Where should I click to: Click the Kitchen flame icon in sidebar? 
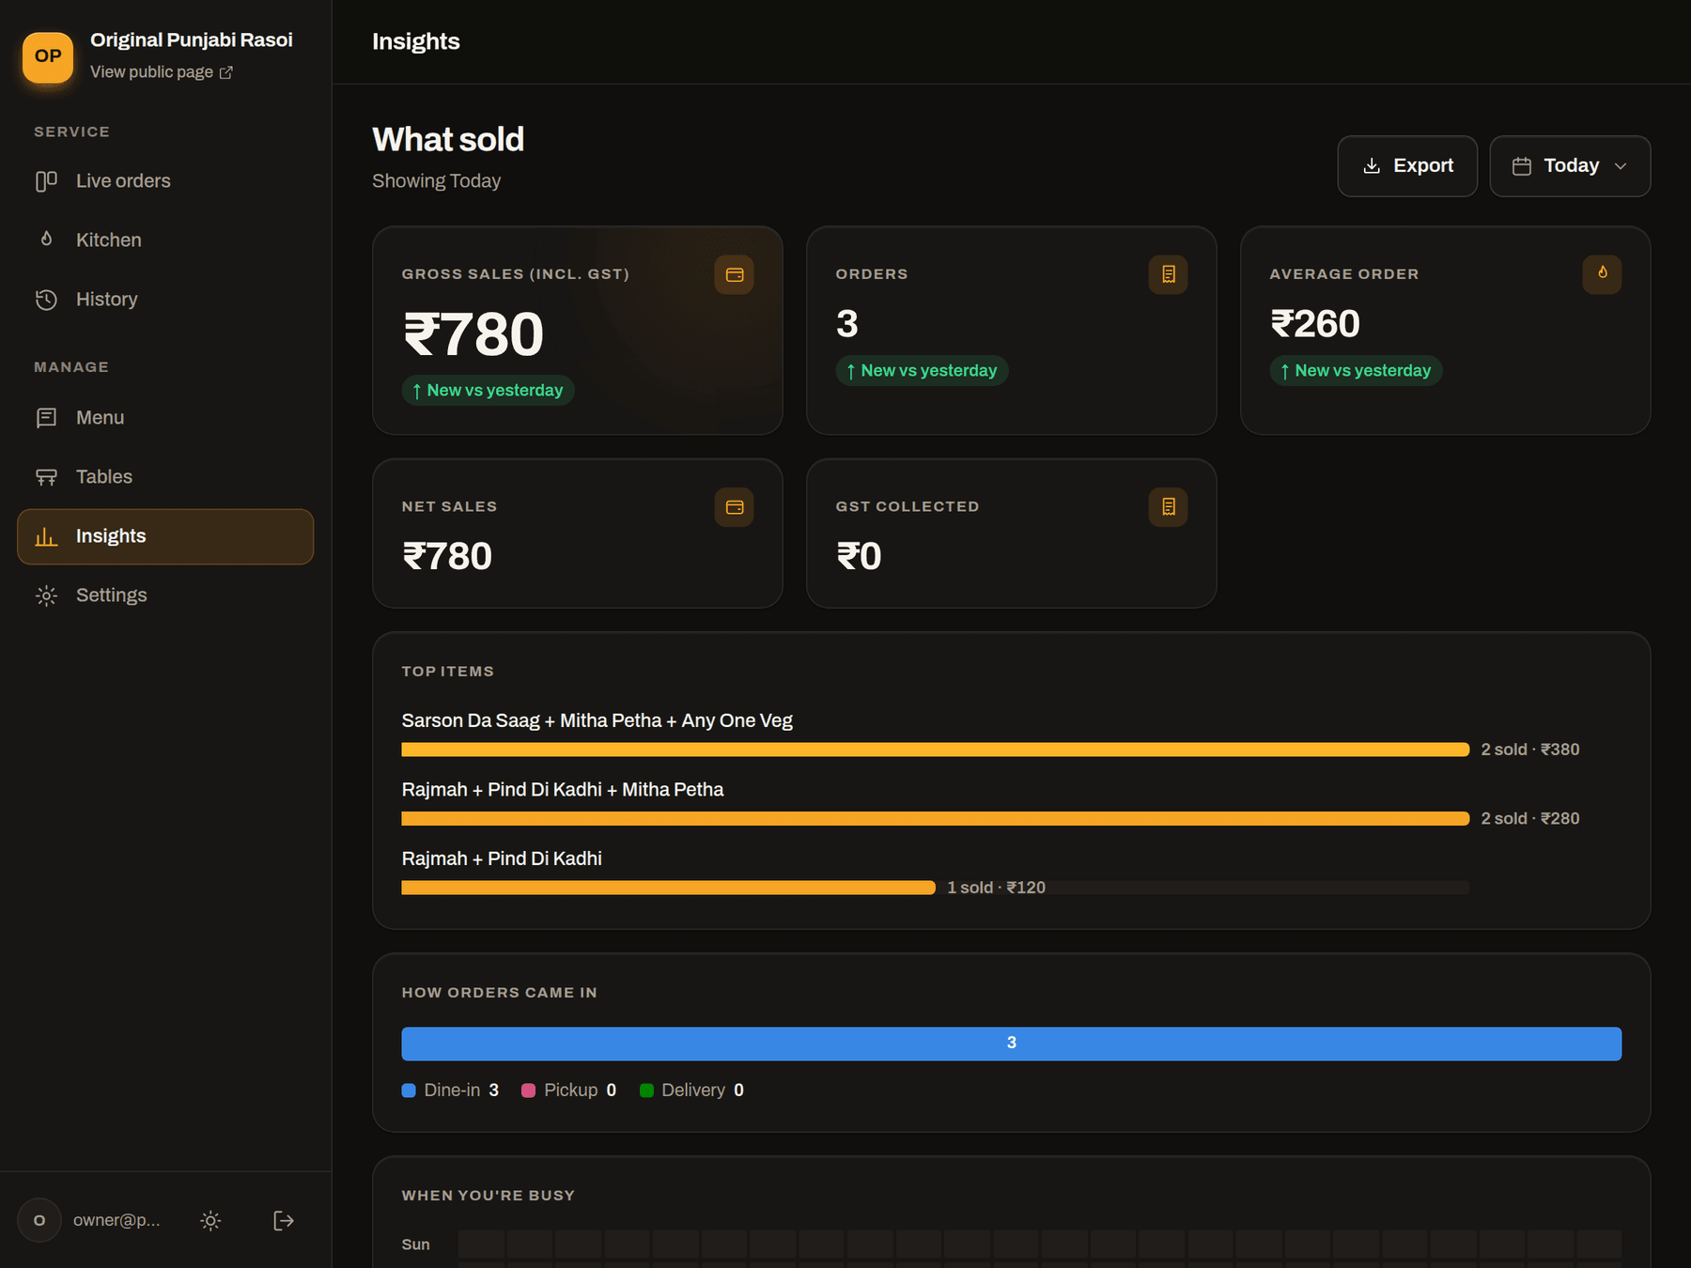[46, 240]
